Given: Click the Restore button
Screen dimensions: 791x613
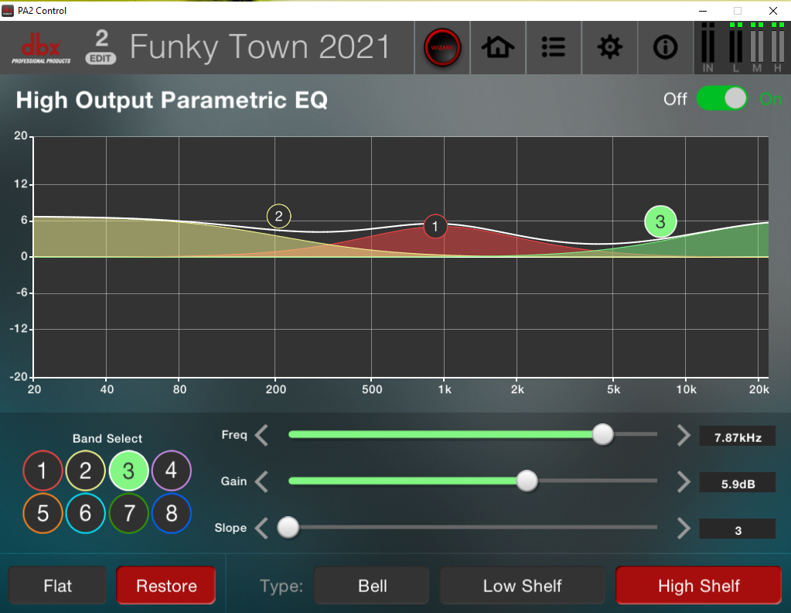Looking at the screenshot, I should [166, 586].
